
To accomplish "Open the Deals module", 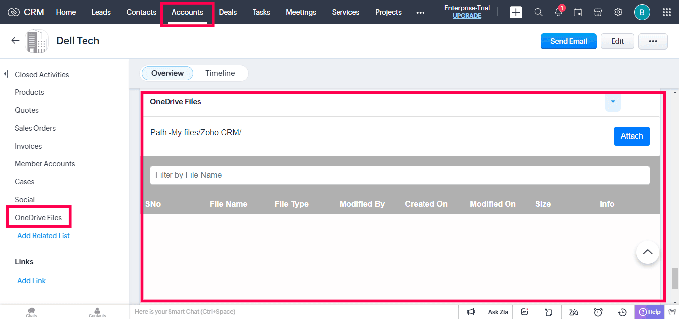I will tap(228, 12).
